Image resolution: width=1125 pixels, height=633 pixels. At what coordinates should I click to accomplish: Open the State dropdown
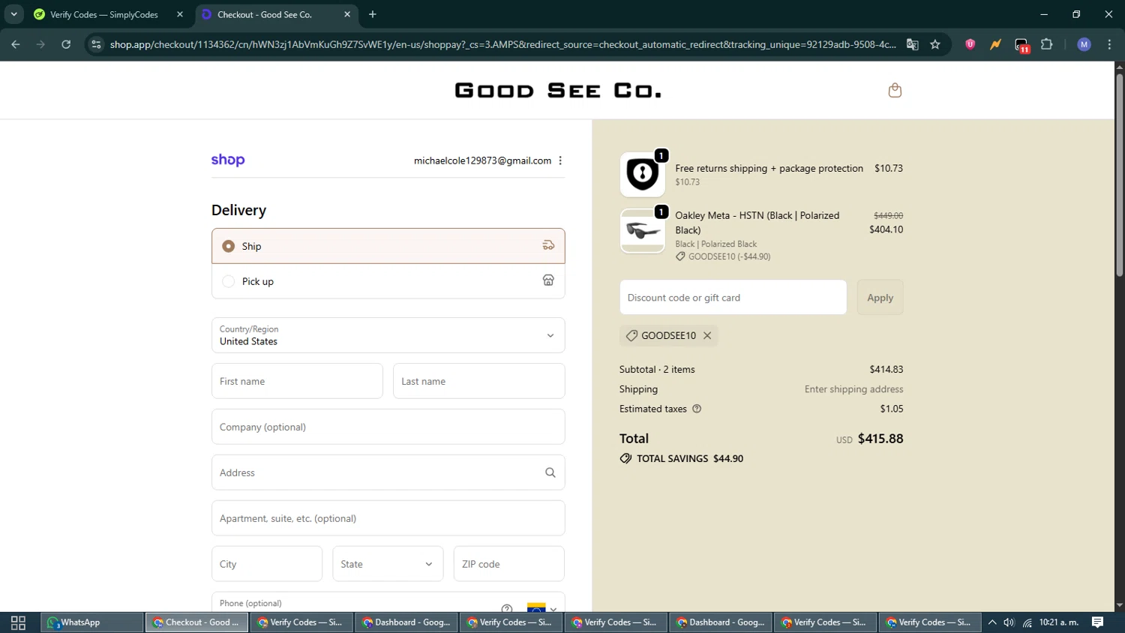tap(388, 564)
